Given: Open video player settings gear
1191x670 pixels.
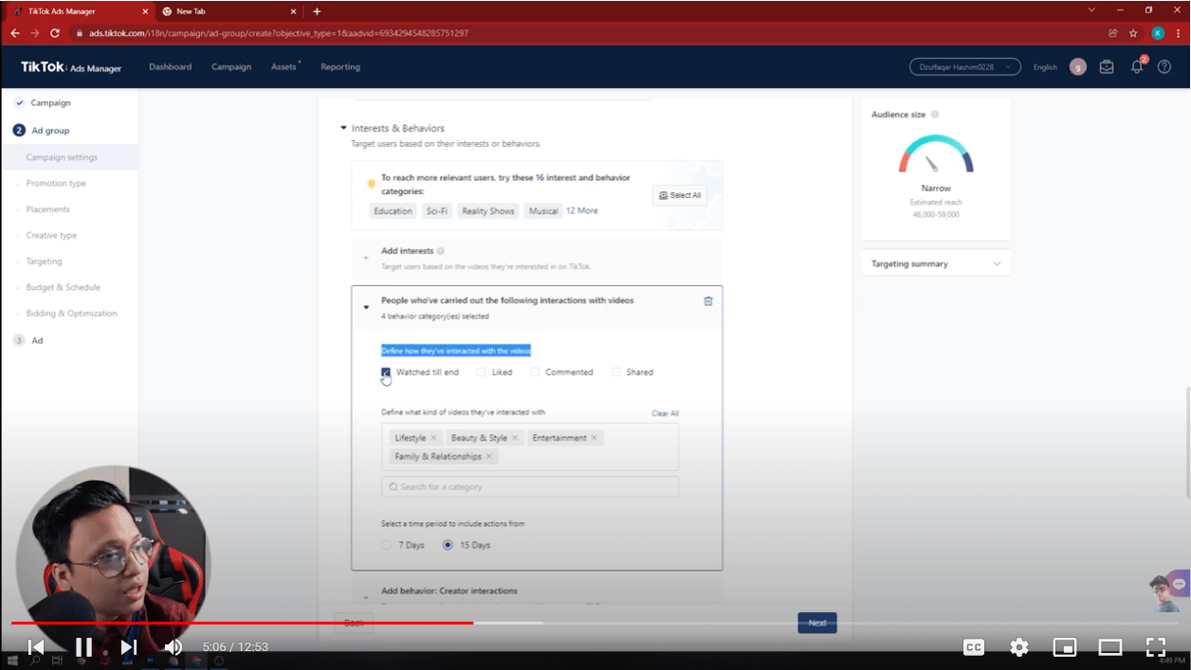Looking at the screenshot, I should pyautogui.click(x=1019, y=647).
